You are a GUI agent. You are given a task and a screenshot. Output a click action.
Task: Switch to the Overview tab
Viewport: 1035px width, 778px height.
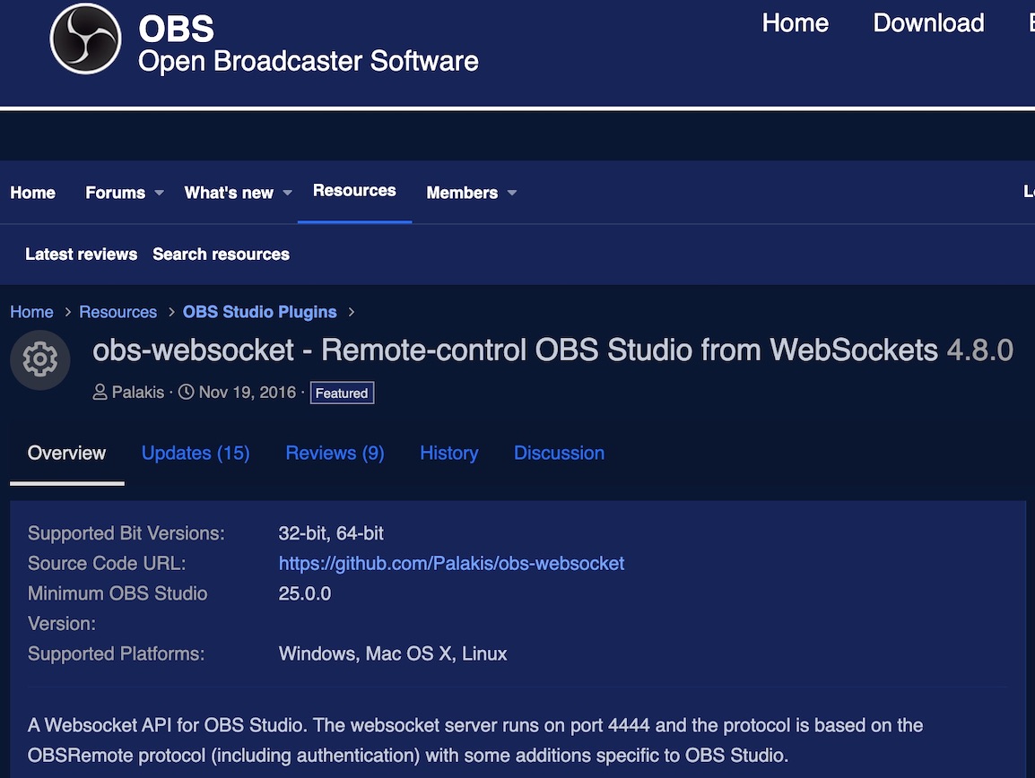pos(65,454)
